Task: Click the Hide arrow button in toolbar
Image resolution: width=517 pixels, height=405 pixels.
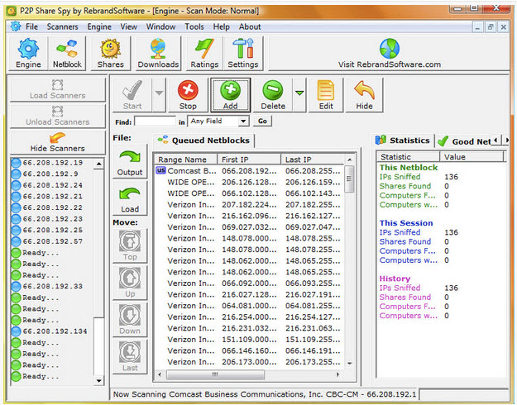Action: tap(364, 95)
